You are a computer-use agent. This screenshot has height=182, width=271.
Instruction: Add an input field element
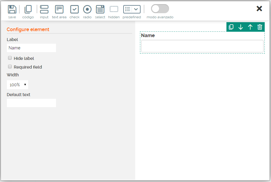click(x=44, y=10)
